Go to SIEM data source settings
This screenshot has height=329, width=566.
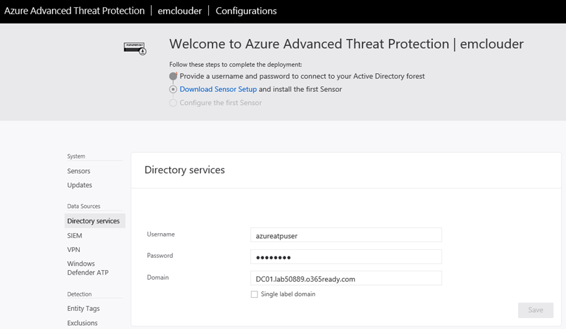[x=75, y=236]
